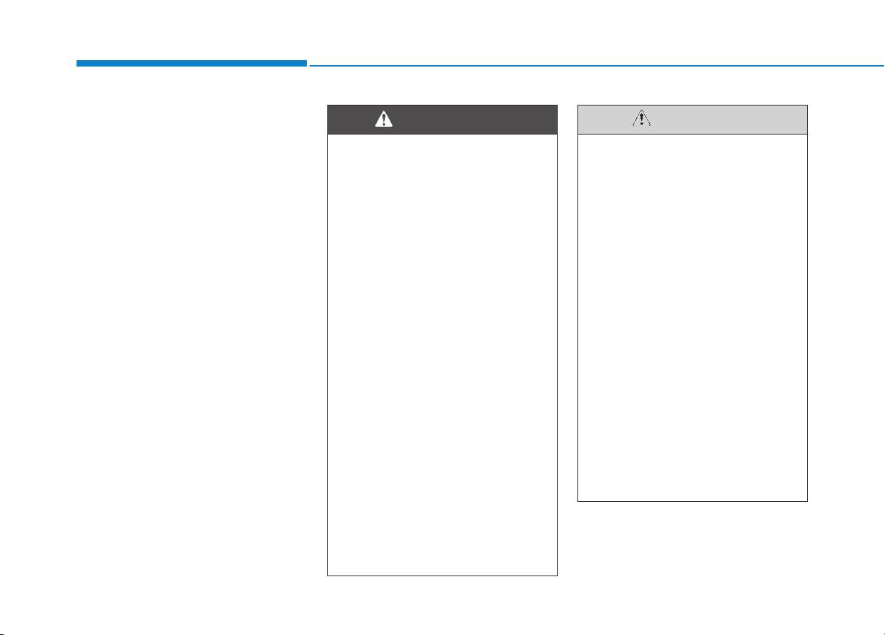Click the outlined caution triangle icon
885x635 pixels.
pos(641,120)
